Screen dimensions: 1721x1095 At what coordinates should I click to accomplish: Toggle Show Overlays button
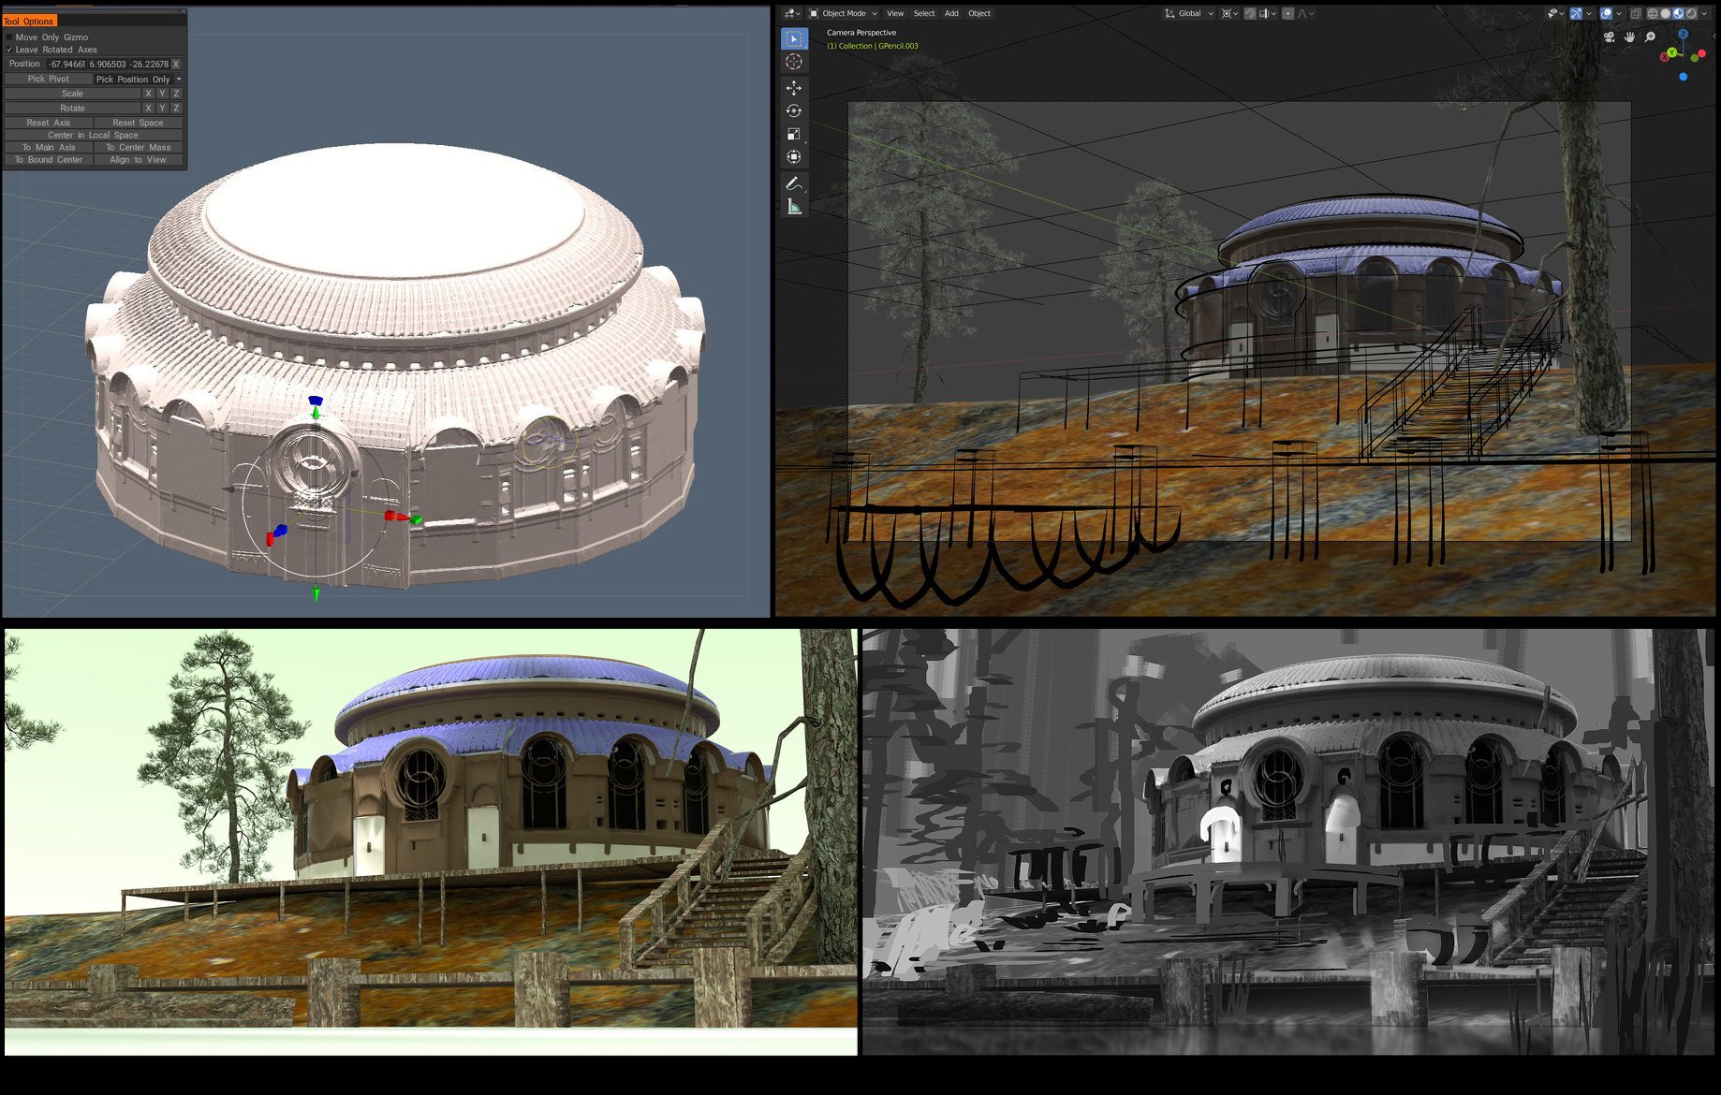tap(1606, 13)
